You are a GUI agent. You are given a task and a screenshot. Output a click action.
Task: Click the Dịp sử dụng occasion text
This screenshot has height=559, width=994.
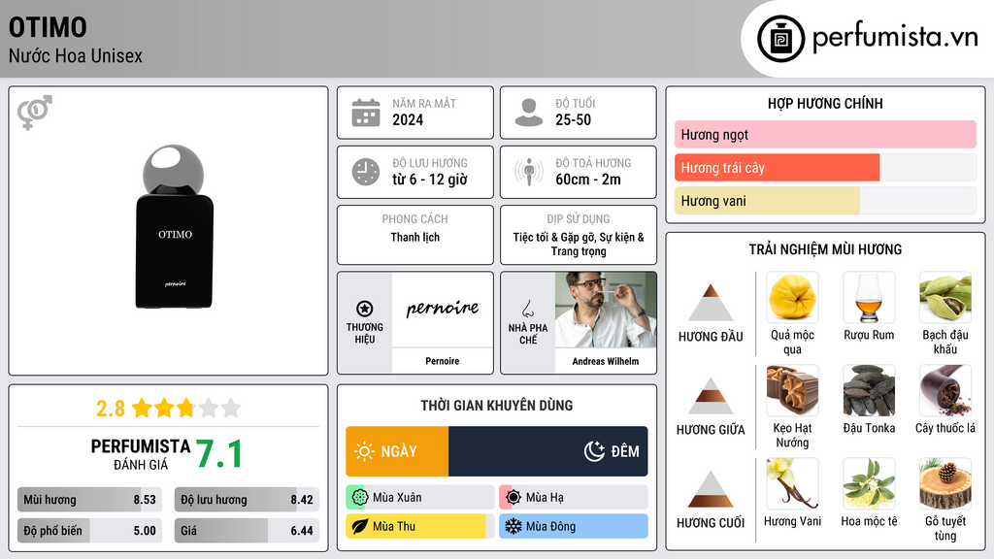pos(579,244)
